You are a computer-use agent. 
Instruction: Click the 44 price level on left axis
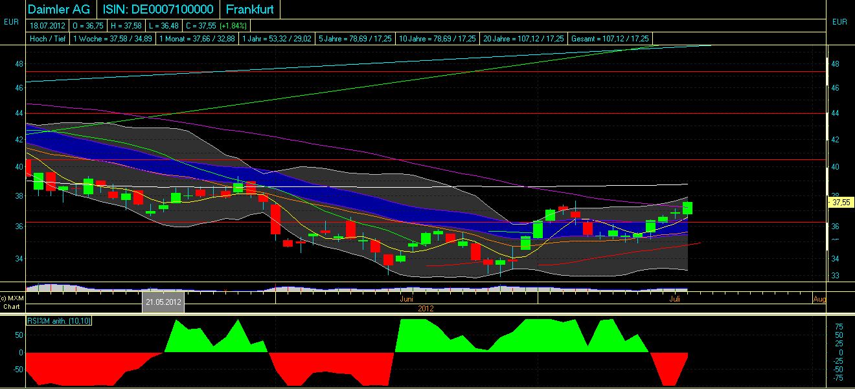coord(19,113)
